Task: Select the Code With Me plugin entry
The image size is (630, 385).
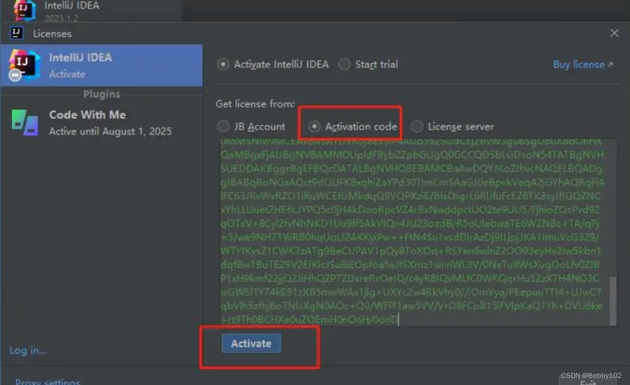Action: coord(101,123)
